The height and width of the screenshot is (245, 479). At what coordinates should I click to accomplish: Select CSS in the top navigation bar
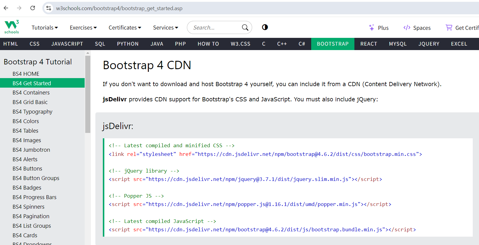tap(35, 44)
